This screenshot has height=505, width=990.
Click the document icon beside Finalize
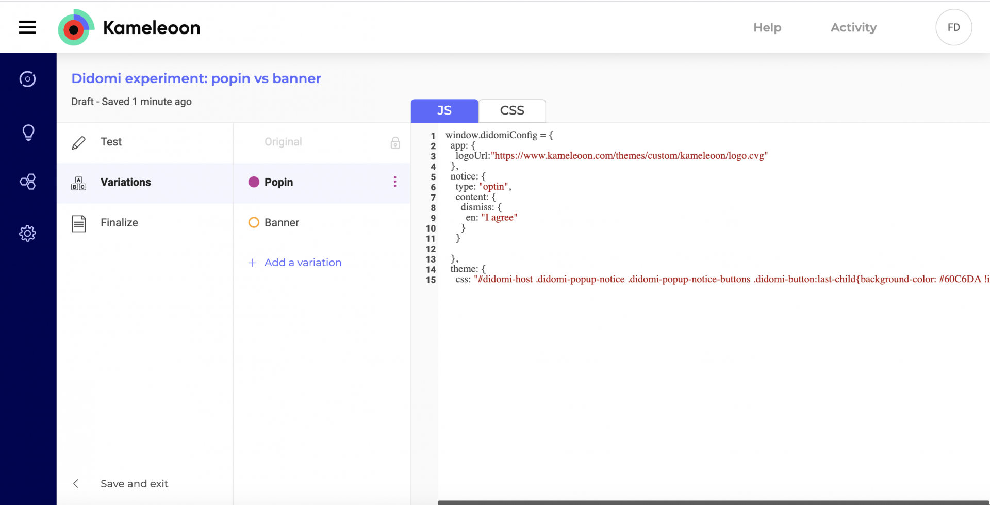click(x=78, y=223)
